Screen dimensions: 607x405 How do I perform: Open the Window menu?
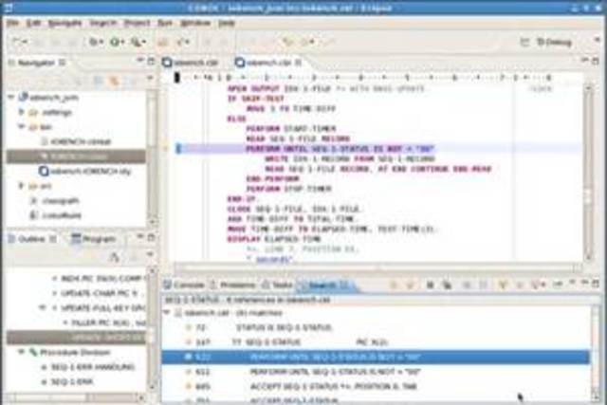[x=196, y=23]
